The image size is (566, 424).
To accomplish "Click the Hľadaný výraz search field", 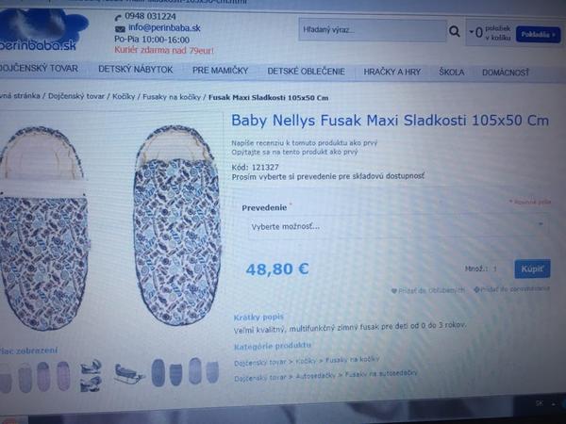I will point(373,30).
